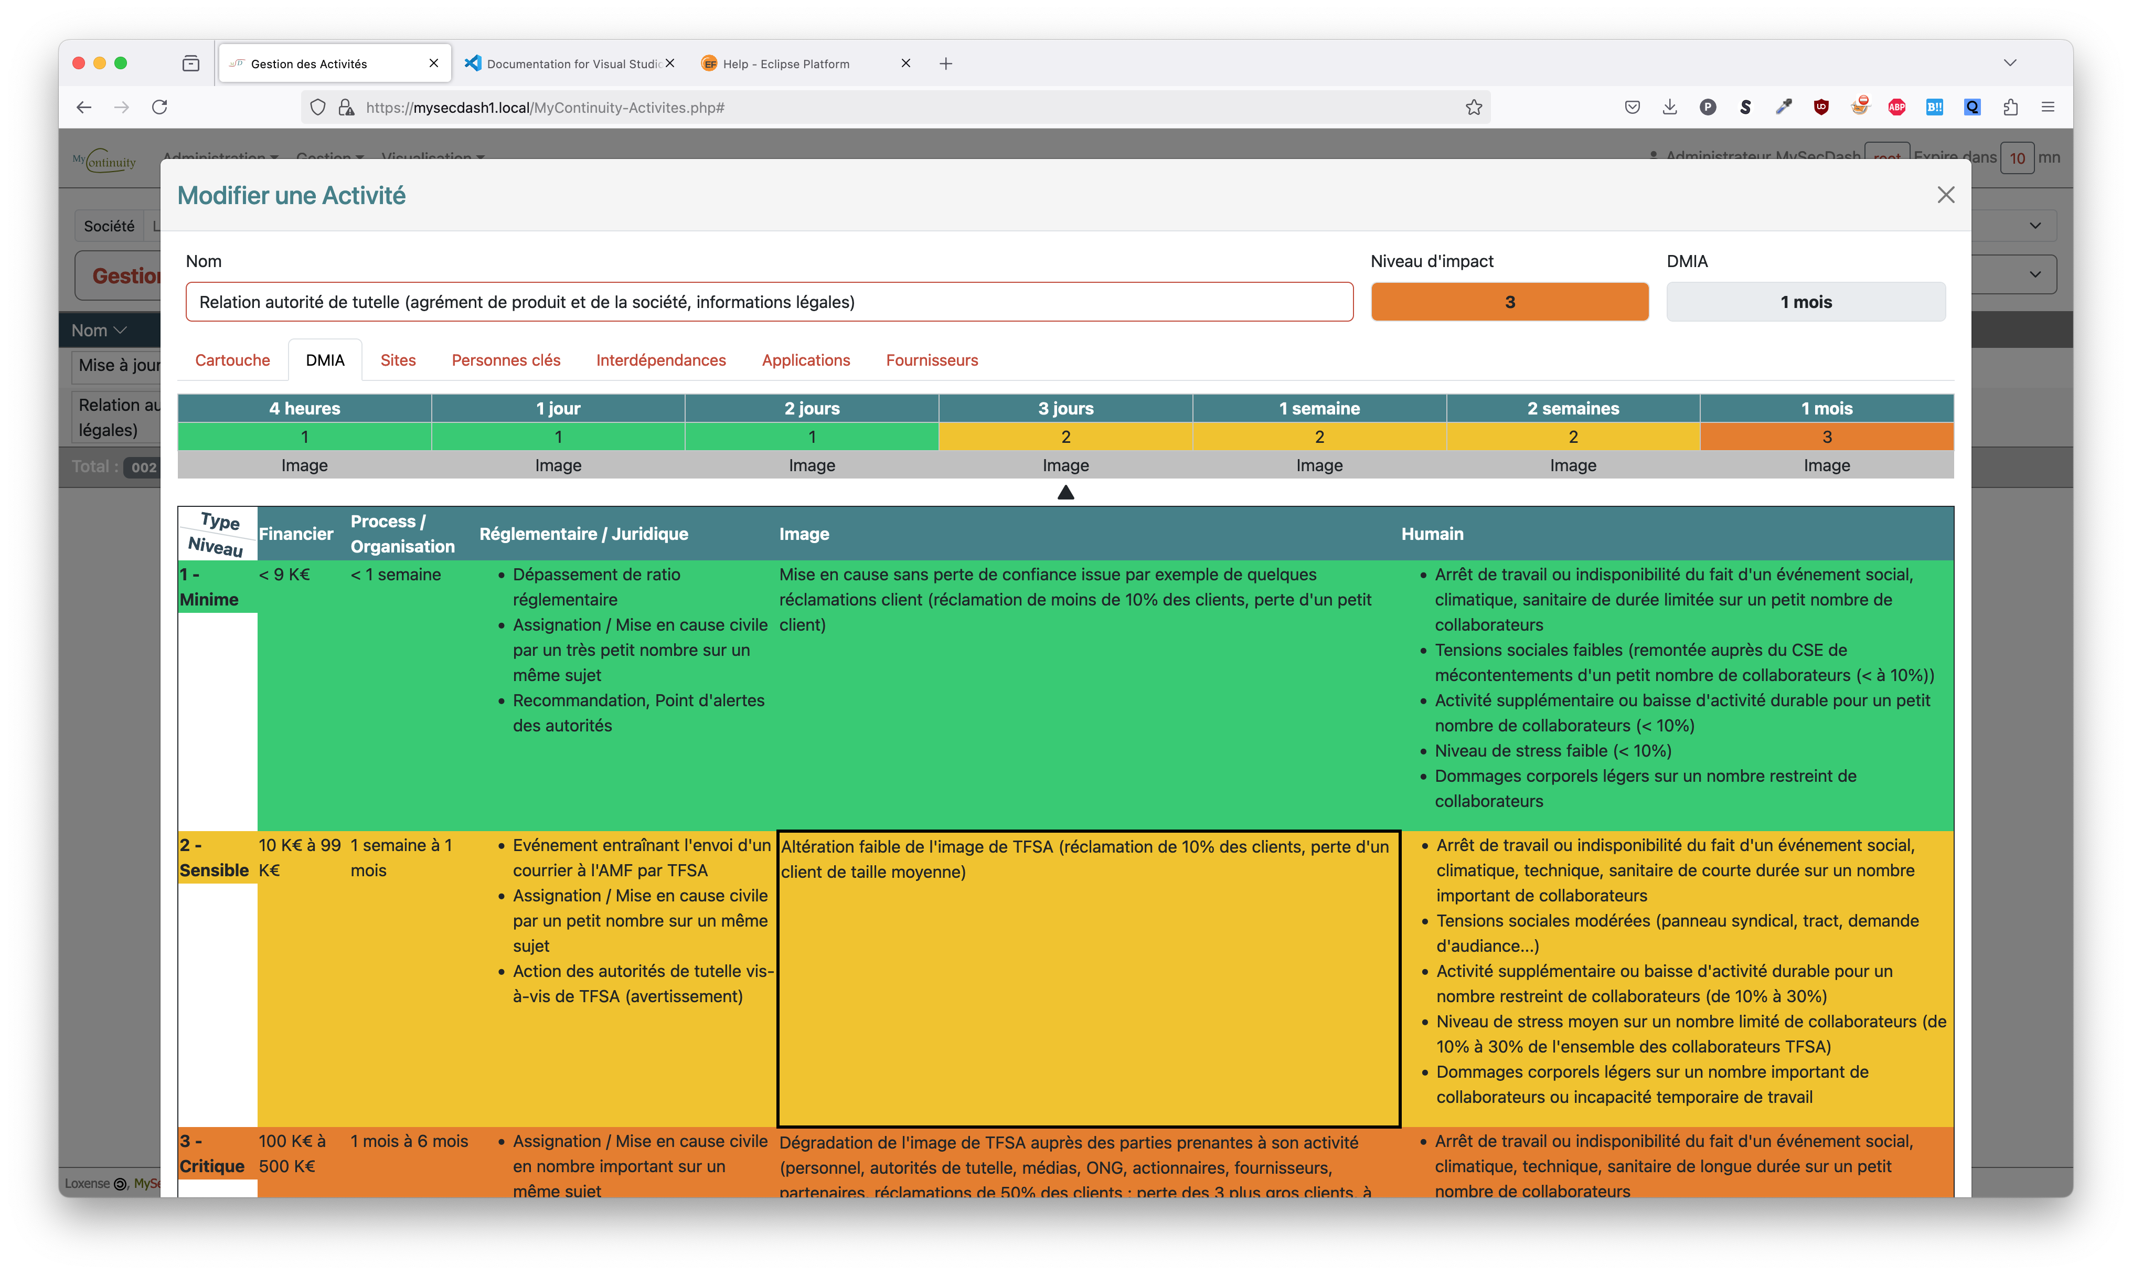Open the downloads panel
2132x1275 pixels.
pyautogui.click(x=1670, y=108)
